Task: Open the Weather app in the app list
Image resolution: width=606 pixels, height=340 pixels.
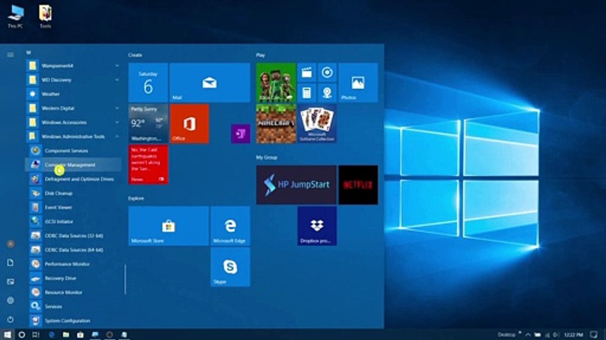Action: point(73,94)
